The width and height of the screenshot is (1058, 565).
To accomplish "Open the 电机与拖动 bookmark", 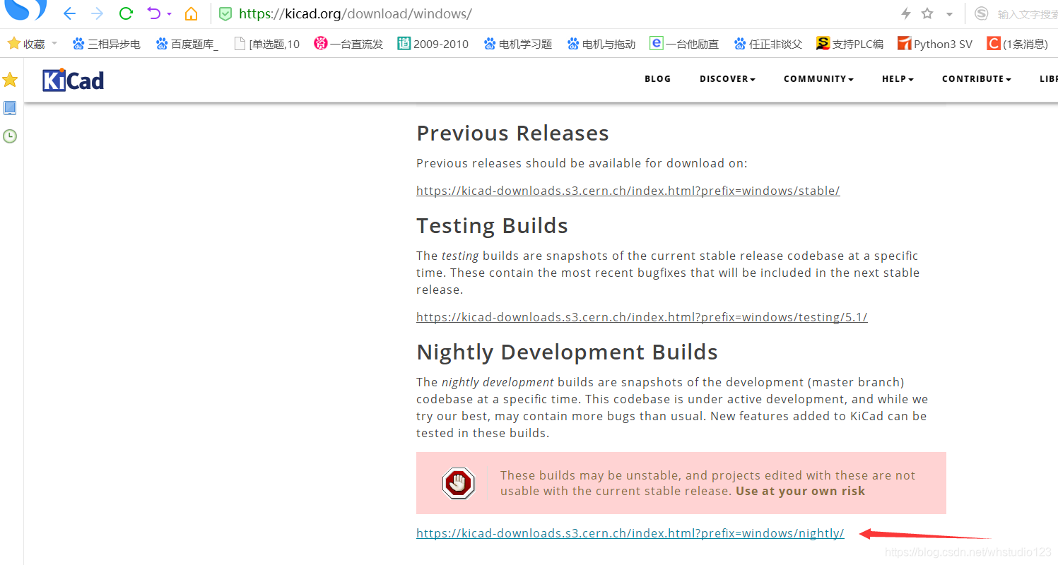I will [601, 44].
